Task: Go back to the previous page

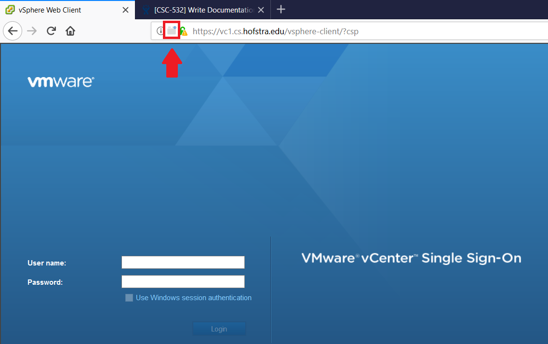Action: point(13,31)
